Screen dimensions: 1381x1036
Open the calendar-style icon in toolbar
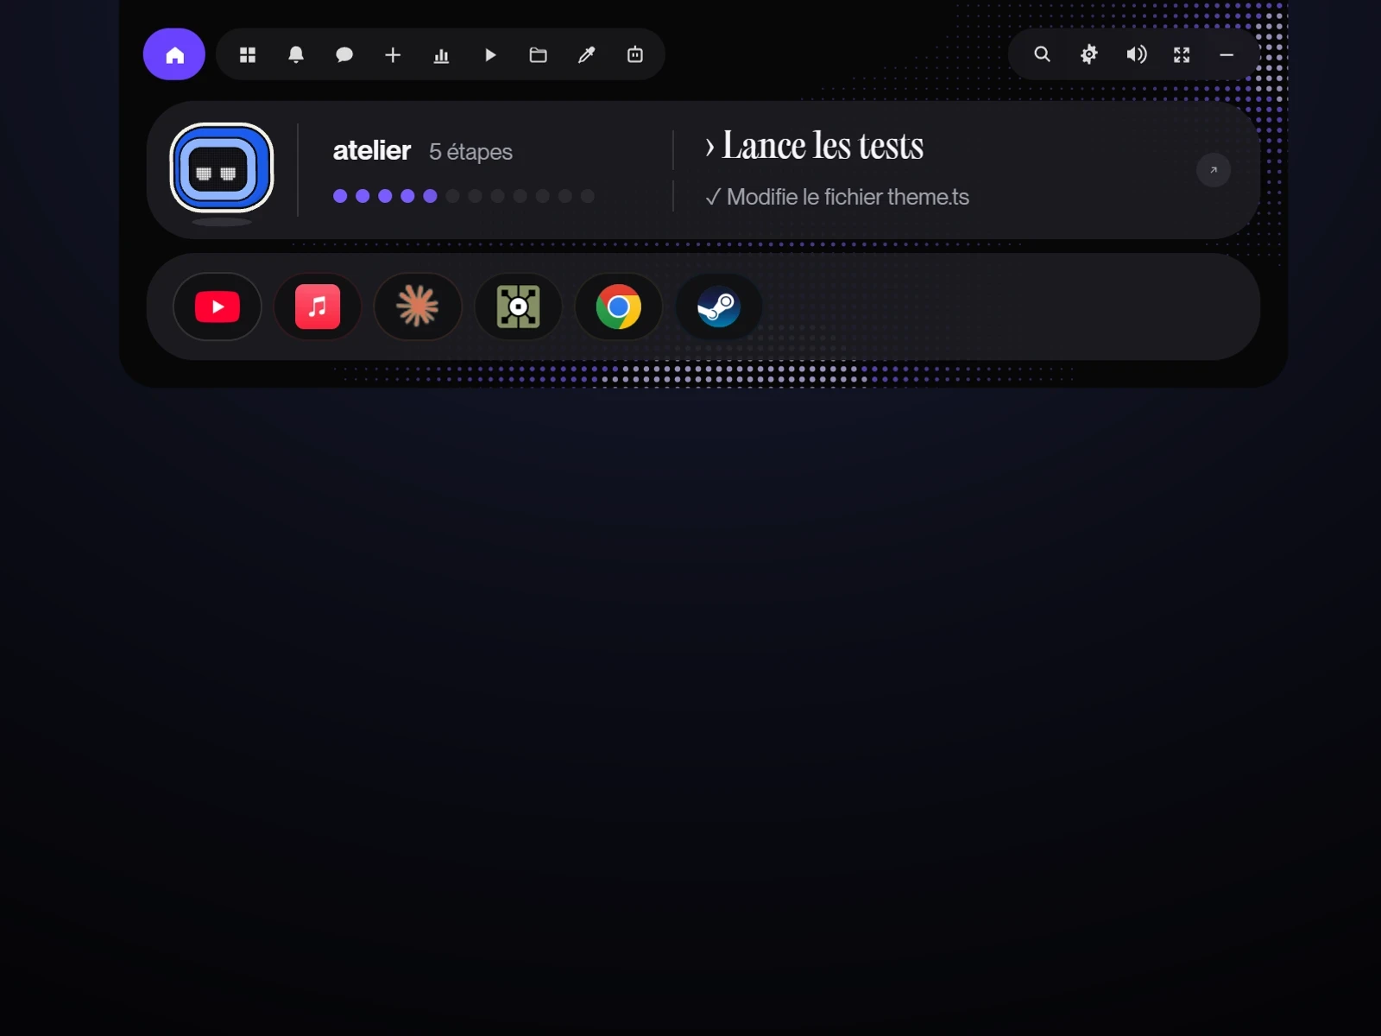click(x=635, y=54)
